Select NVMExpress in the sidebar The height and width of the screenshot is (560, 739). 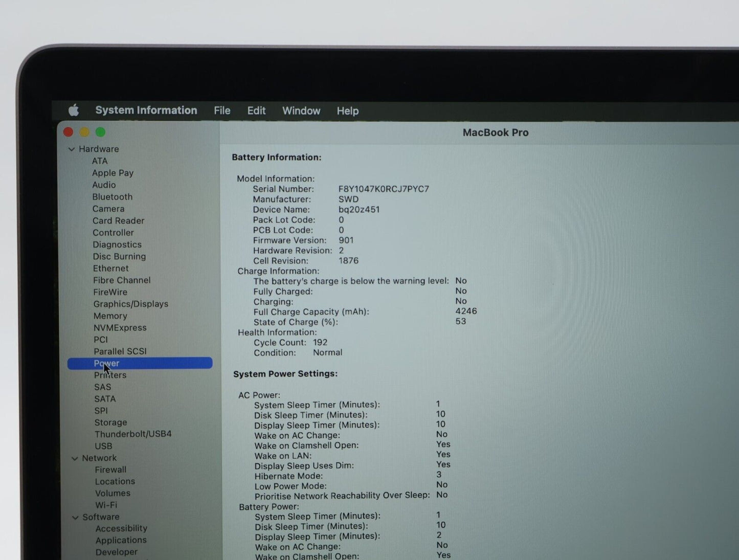coord(120,328)
